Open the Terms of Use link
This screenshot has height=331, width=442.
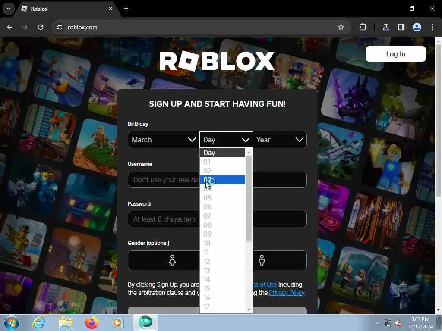click(265, 284)
